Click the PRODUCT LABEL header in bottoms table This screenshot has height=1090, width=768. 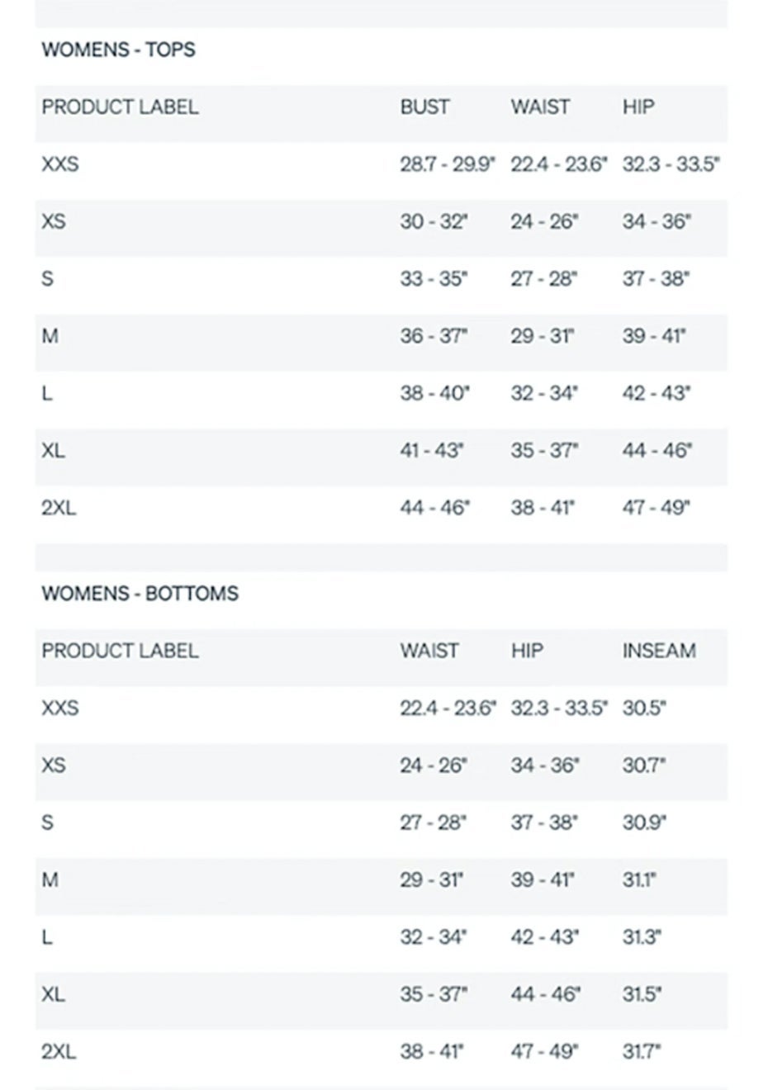point(120,651)
